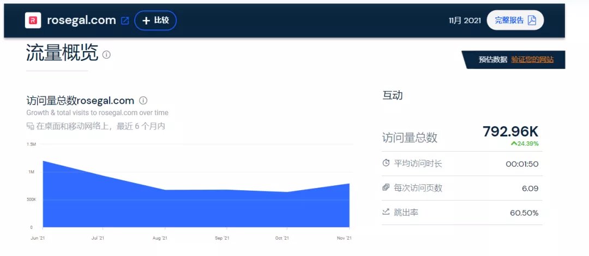Click the 60.50% bounce rate value
The width and height of the screenshot is (589, 256).
click(x=524, y=213)
